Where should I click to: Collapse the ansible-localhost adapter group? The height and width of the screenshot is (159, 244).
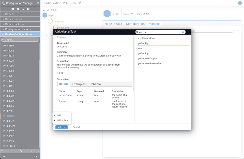point(136,38)
